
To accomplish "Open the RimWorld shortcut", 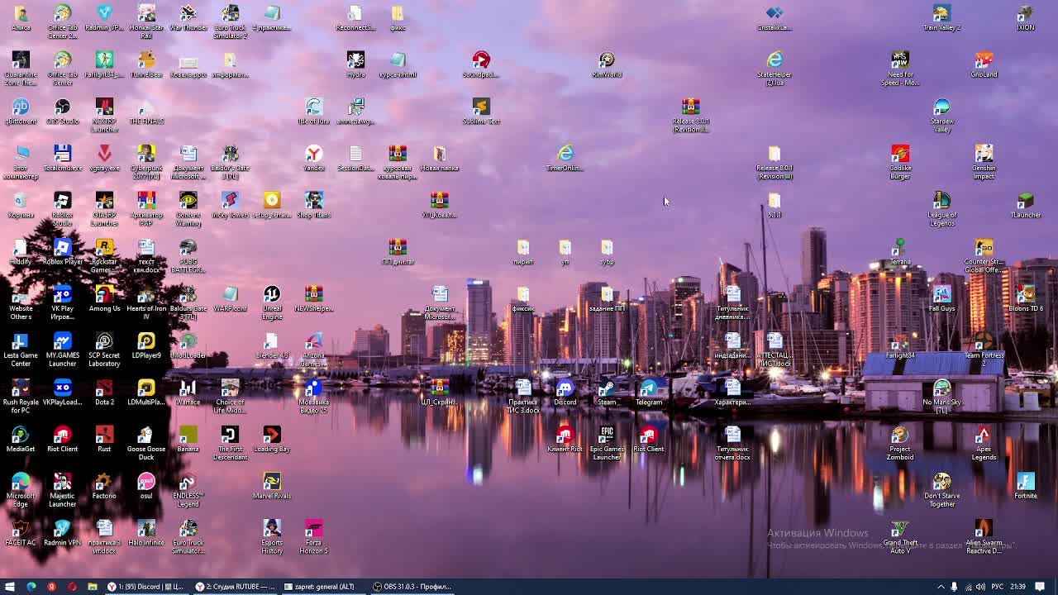I will pos(607,64).
